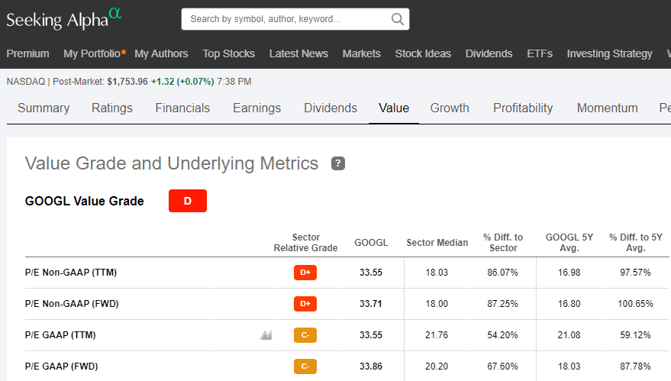Screen dimensions: 671x381
Task: Switch to the Growth tab
Action: [x=450, y=108]
